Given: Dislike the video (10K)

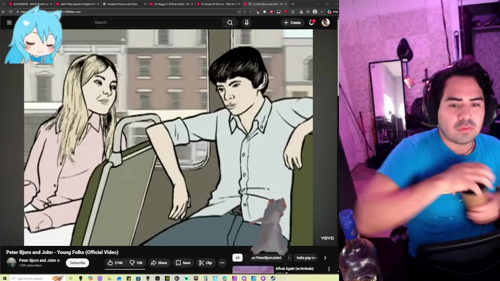Looking at the screenshot, I should 136,263.
